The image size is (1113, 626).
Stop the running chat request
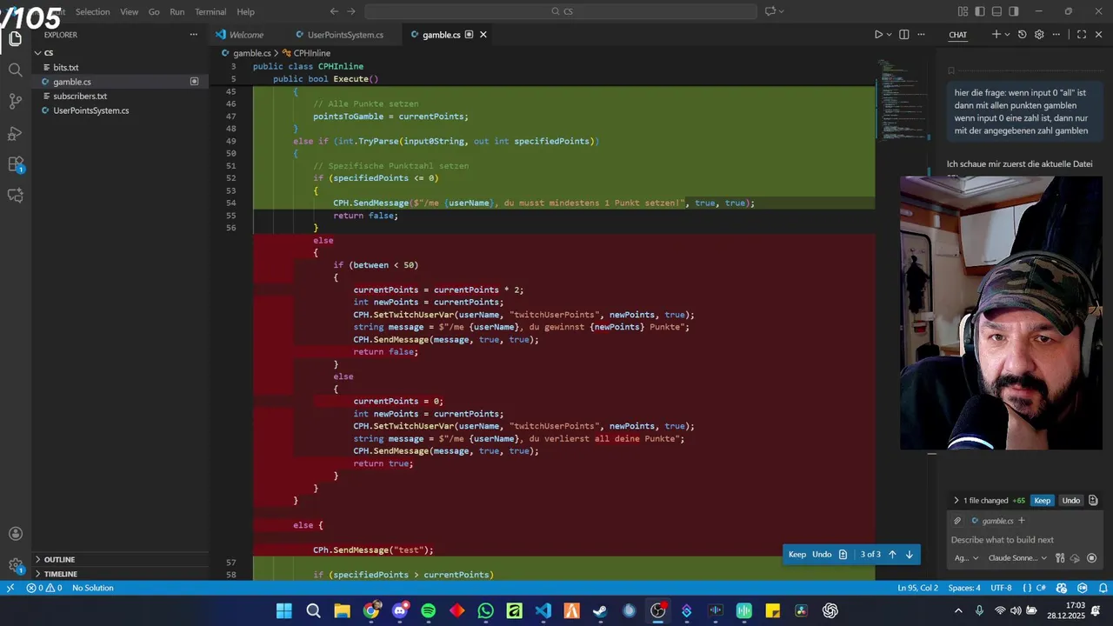1092,558
